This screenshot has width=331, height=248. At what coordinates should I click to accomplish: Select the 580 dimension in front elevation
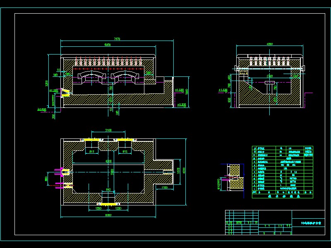(149, 73)
